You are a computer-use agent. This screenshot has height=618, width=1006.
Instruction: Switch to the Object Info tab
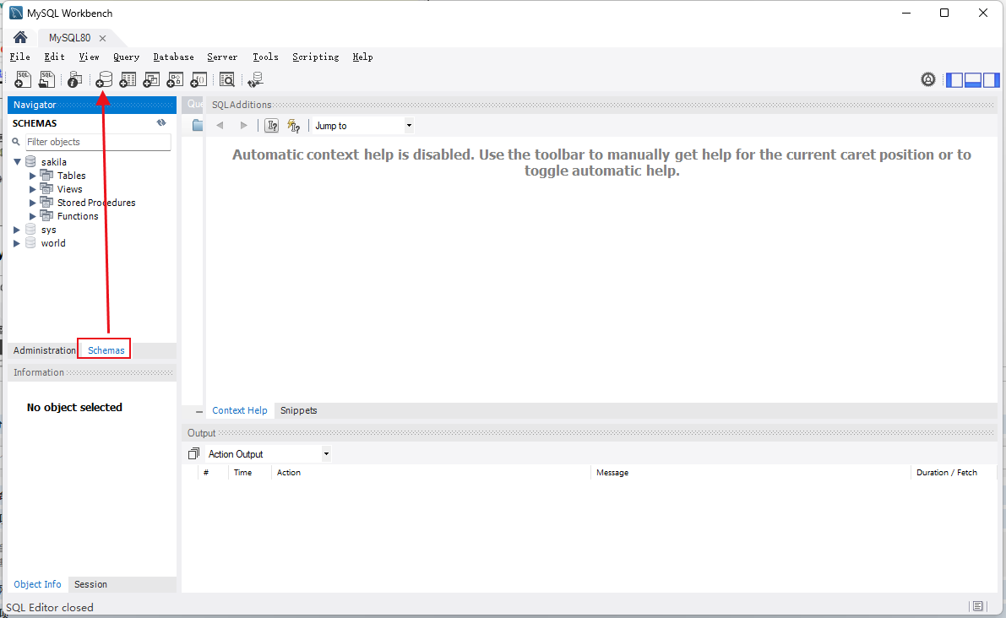pyautogui.click(x=37, y=584)
